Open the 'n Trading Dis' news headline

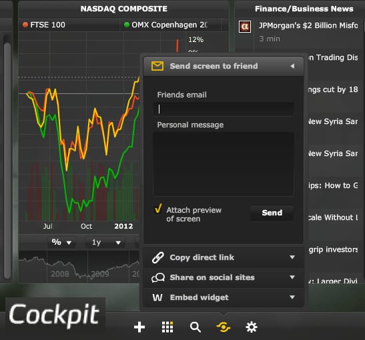(x=333, y=57)
